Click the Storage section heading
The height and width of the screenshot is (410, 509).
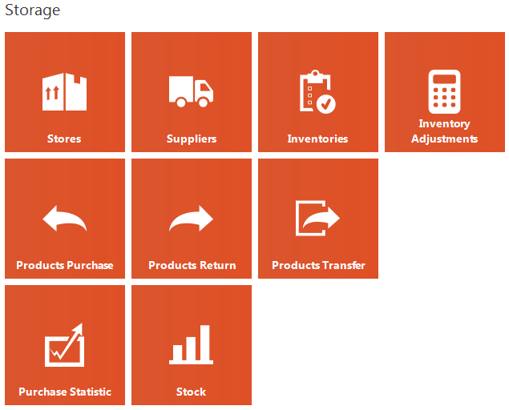(32, 11)
